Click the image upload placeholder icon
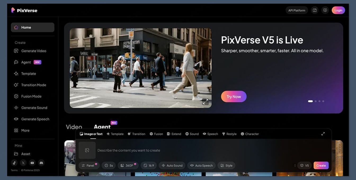Image resolution: width=356 pixels, height=180 pixels. point(87,150)
